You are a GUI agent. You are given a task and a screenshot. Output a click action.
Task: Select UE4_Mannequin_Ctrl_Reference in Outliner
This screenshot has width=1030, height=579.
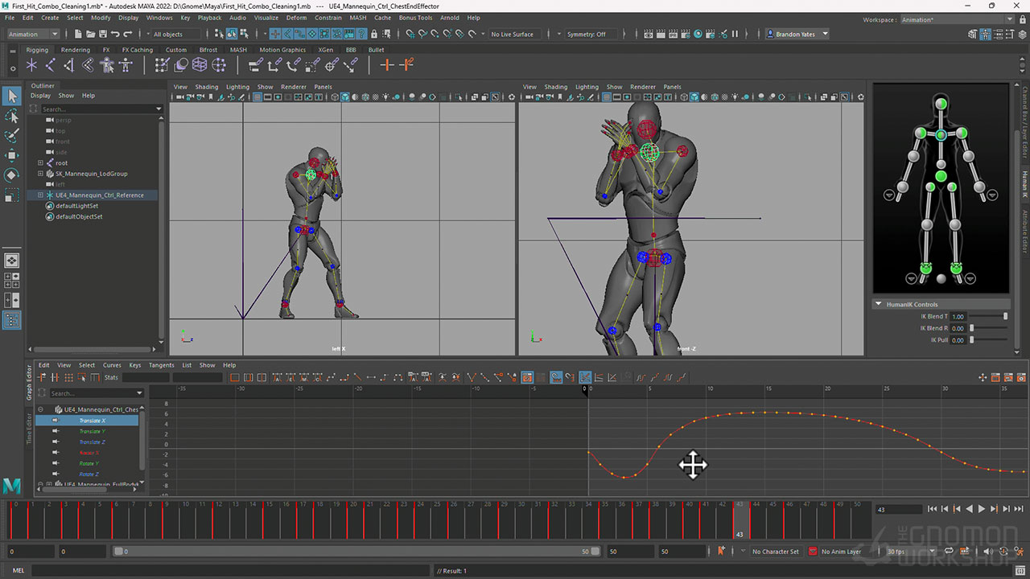(x=99, y=195)
